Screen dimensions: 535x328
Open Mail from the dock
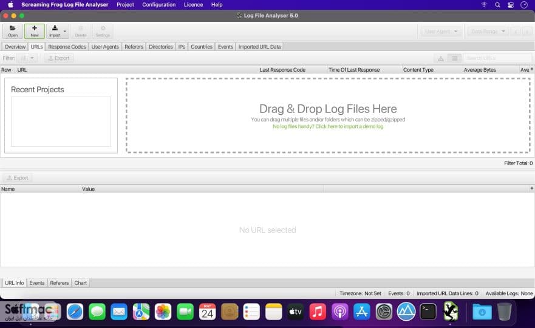click(x=119, y=312)
